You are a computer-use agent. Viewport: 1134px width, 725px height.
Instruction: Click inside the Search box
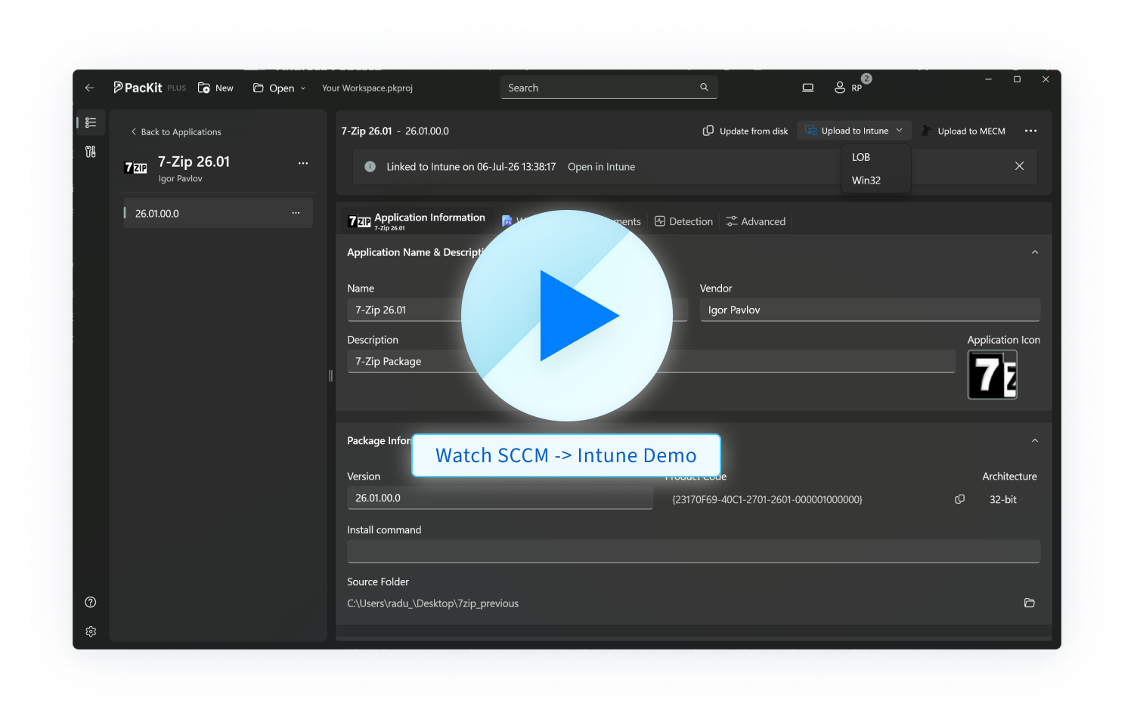[x=609, y=88]
